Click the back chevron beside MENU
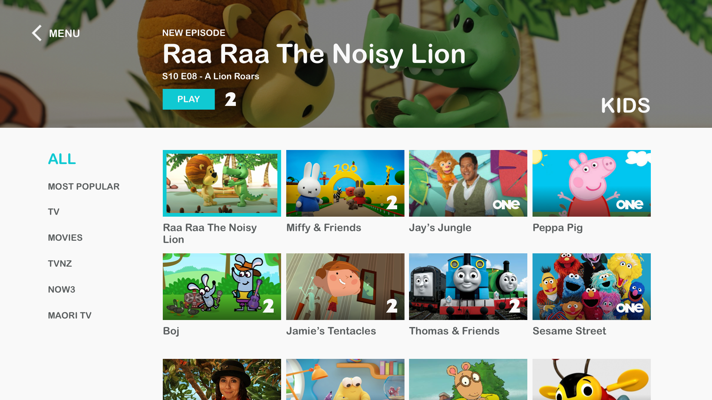Image resolution: width=712 pixels, height=400 pixels. [x=37, y=33]
